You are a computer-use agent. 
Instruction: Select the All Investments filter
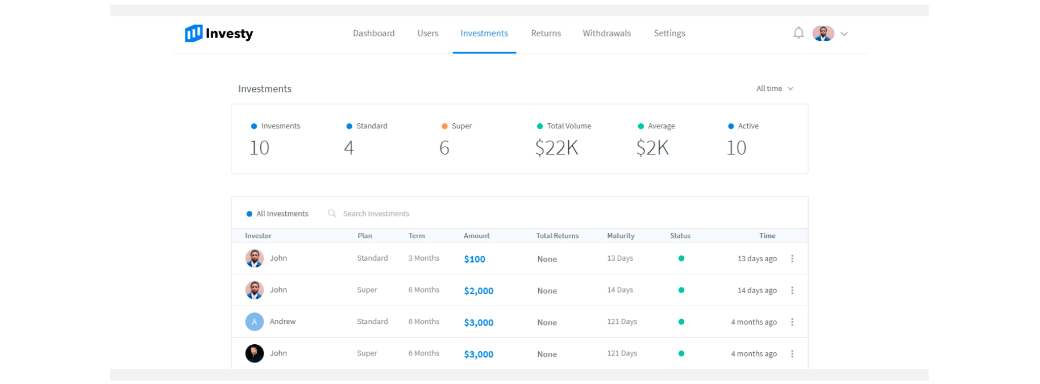coord(277,214)
